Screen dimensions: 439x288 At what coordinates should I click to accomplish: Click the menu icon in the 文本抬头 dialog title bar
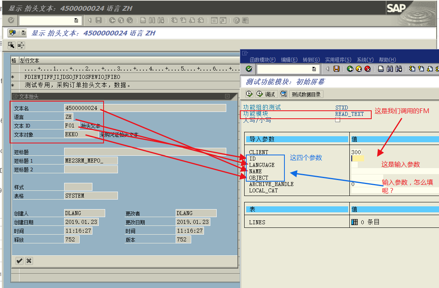pos(16,96)
